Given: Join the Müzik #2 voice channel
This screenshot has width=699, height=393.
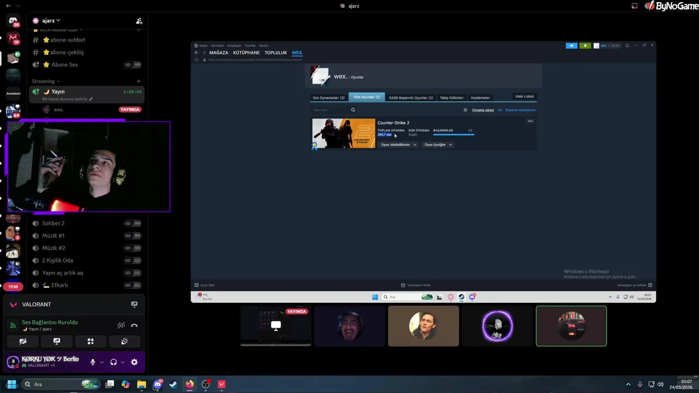Looking at the screenshot, I should click(87, 248).
